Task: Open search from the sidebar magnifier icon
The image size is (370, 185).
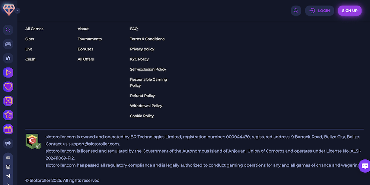Action: [8, 30]
